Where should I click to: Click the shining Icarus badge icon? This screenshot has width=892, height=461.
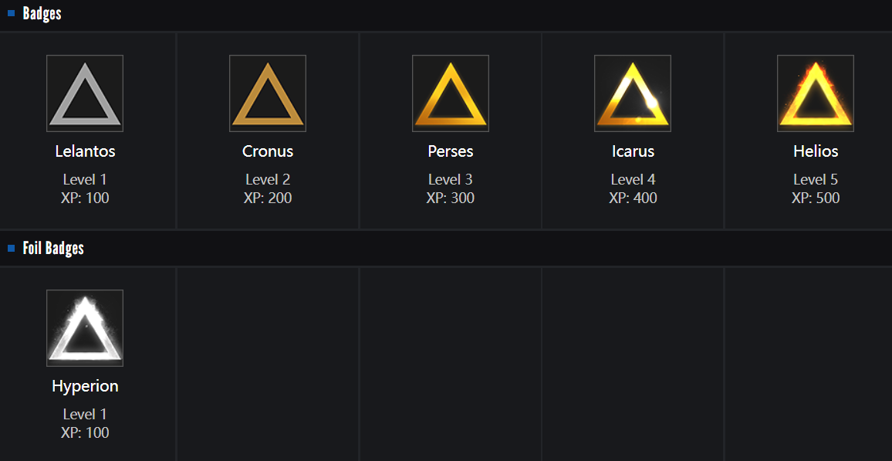click(633, 93)
